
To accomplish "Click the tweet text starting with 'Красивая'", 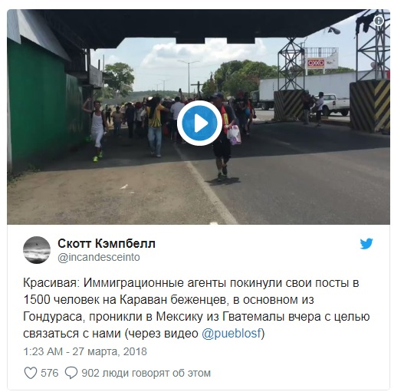I will 196,308.
